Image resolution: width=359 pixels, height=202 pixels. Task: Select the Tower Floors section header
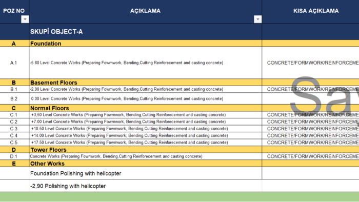145,150
